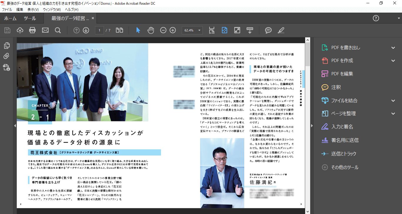This screenshot has width=402, height=214.
Task: Expand ページを整理 chevron
Action: point(393,113)
